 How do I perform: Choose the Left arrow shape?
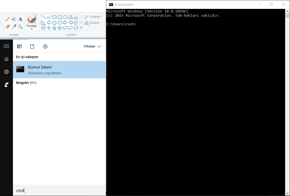[x=71, y=23]
